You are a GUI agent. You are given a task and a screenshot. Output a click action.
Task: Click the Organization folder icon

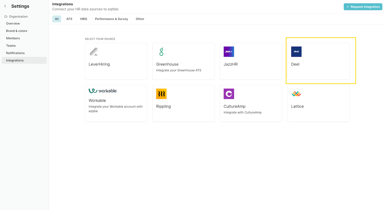6,17
